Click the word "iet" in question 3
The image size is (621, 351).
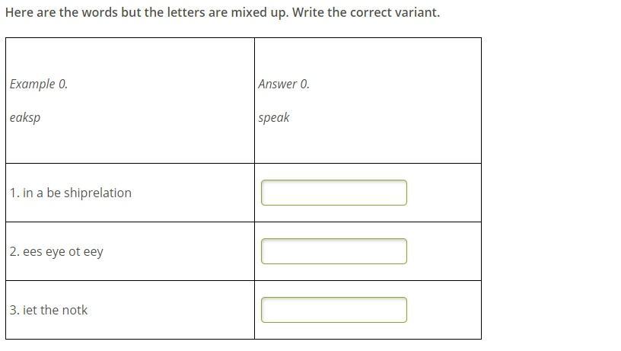click(x=30, y=310)
